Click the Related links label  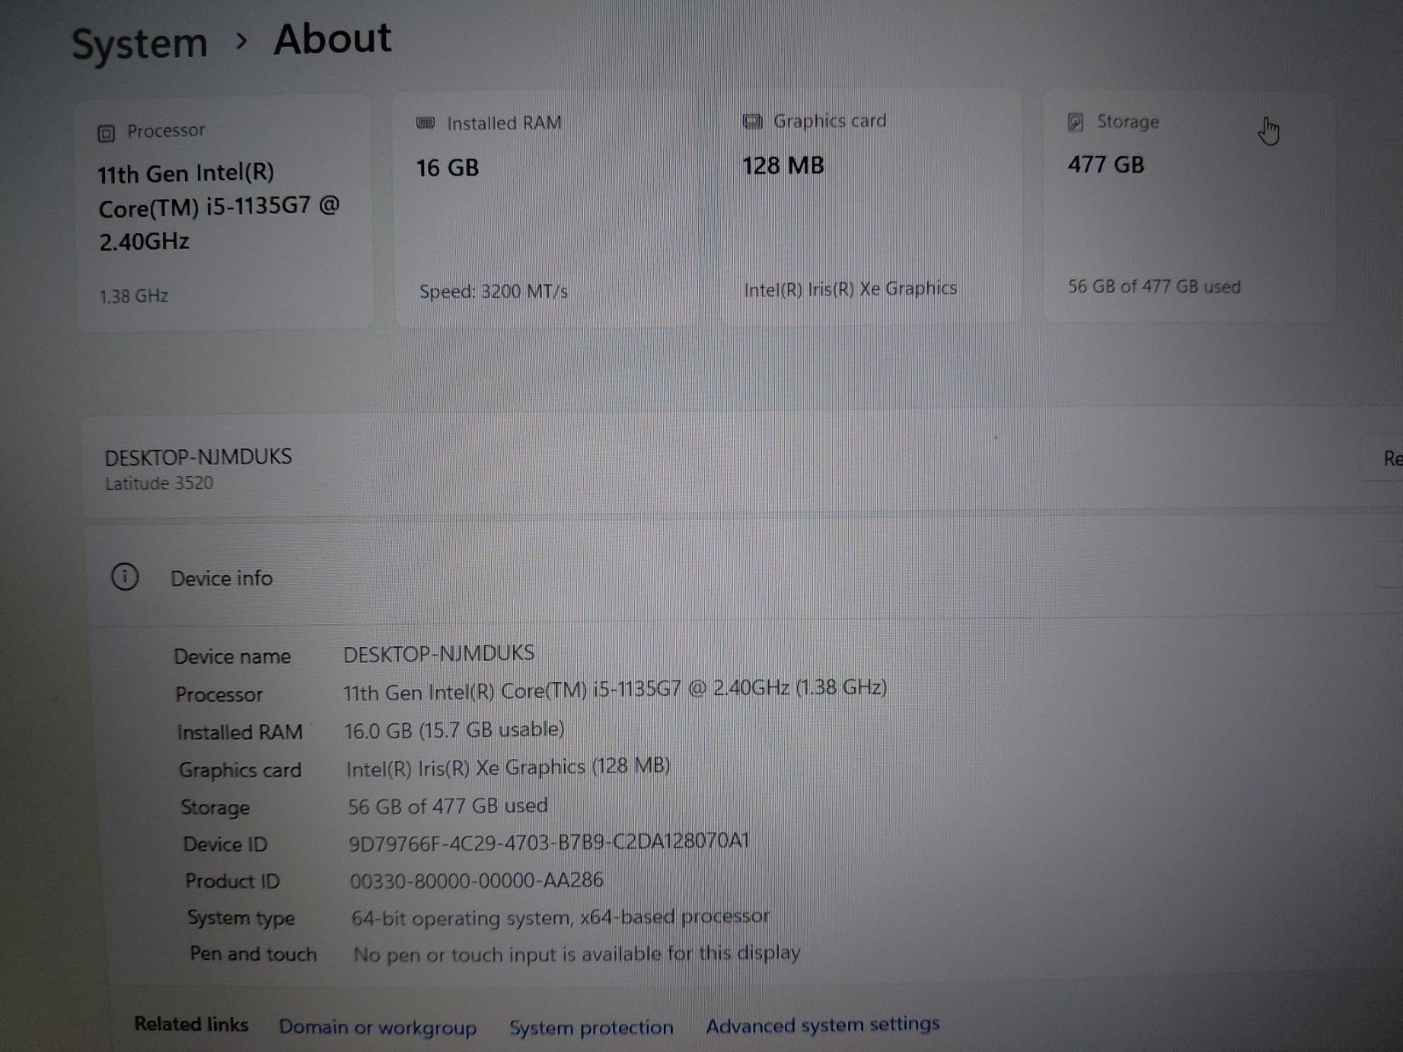pos(191,1024)
